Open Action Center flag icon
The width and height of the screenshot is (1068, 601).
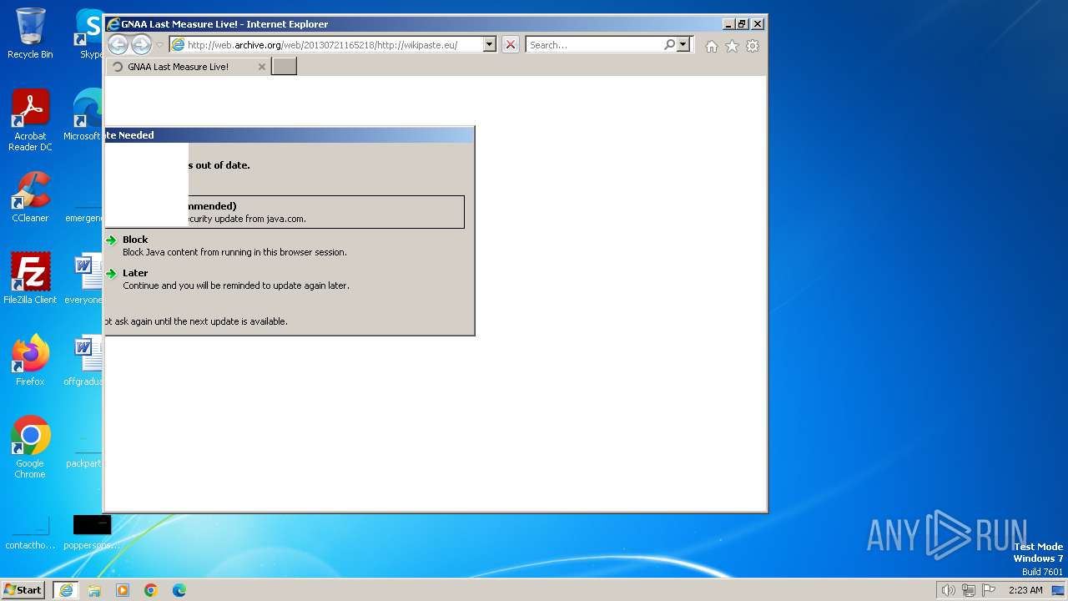tap(989, 590)
